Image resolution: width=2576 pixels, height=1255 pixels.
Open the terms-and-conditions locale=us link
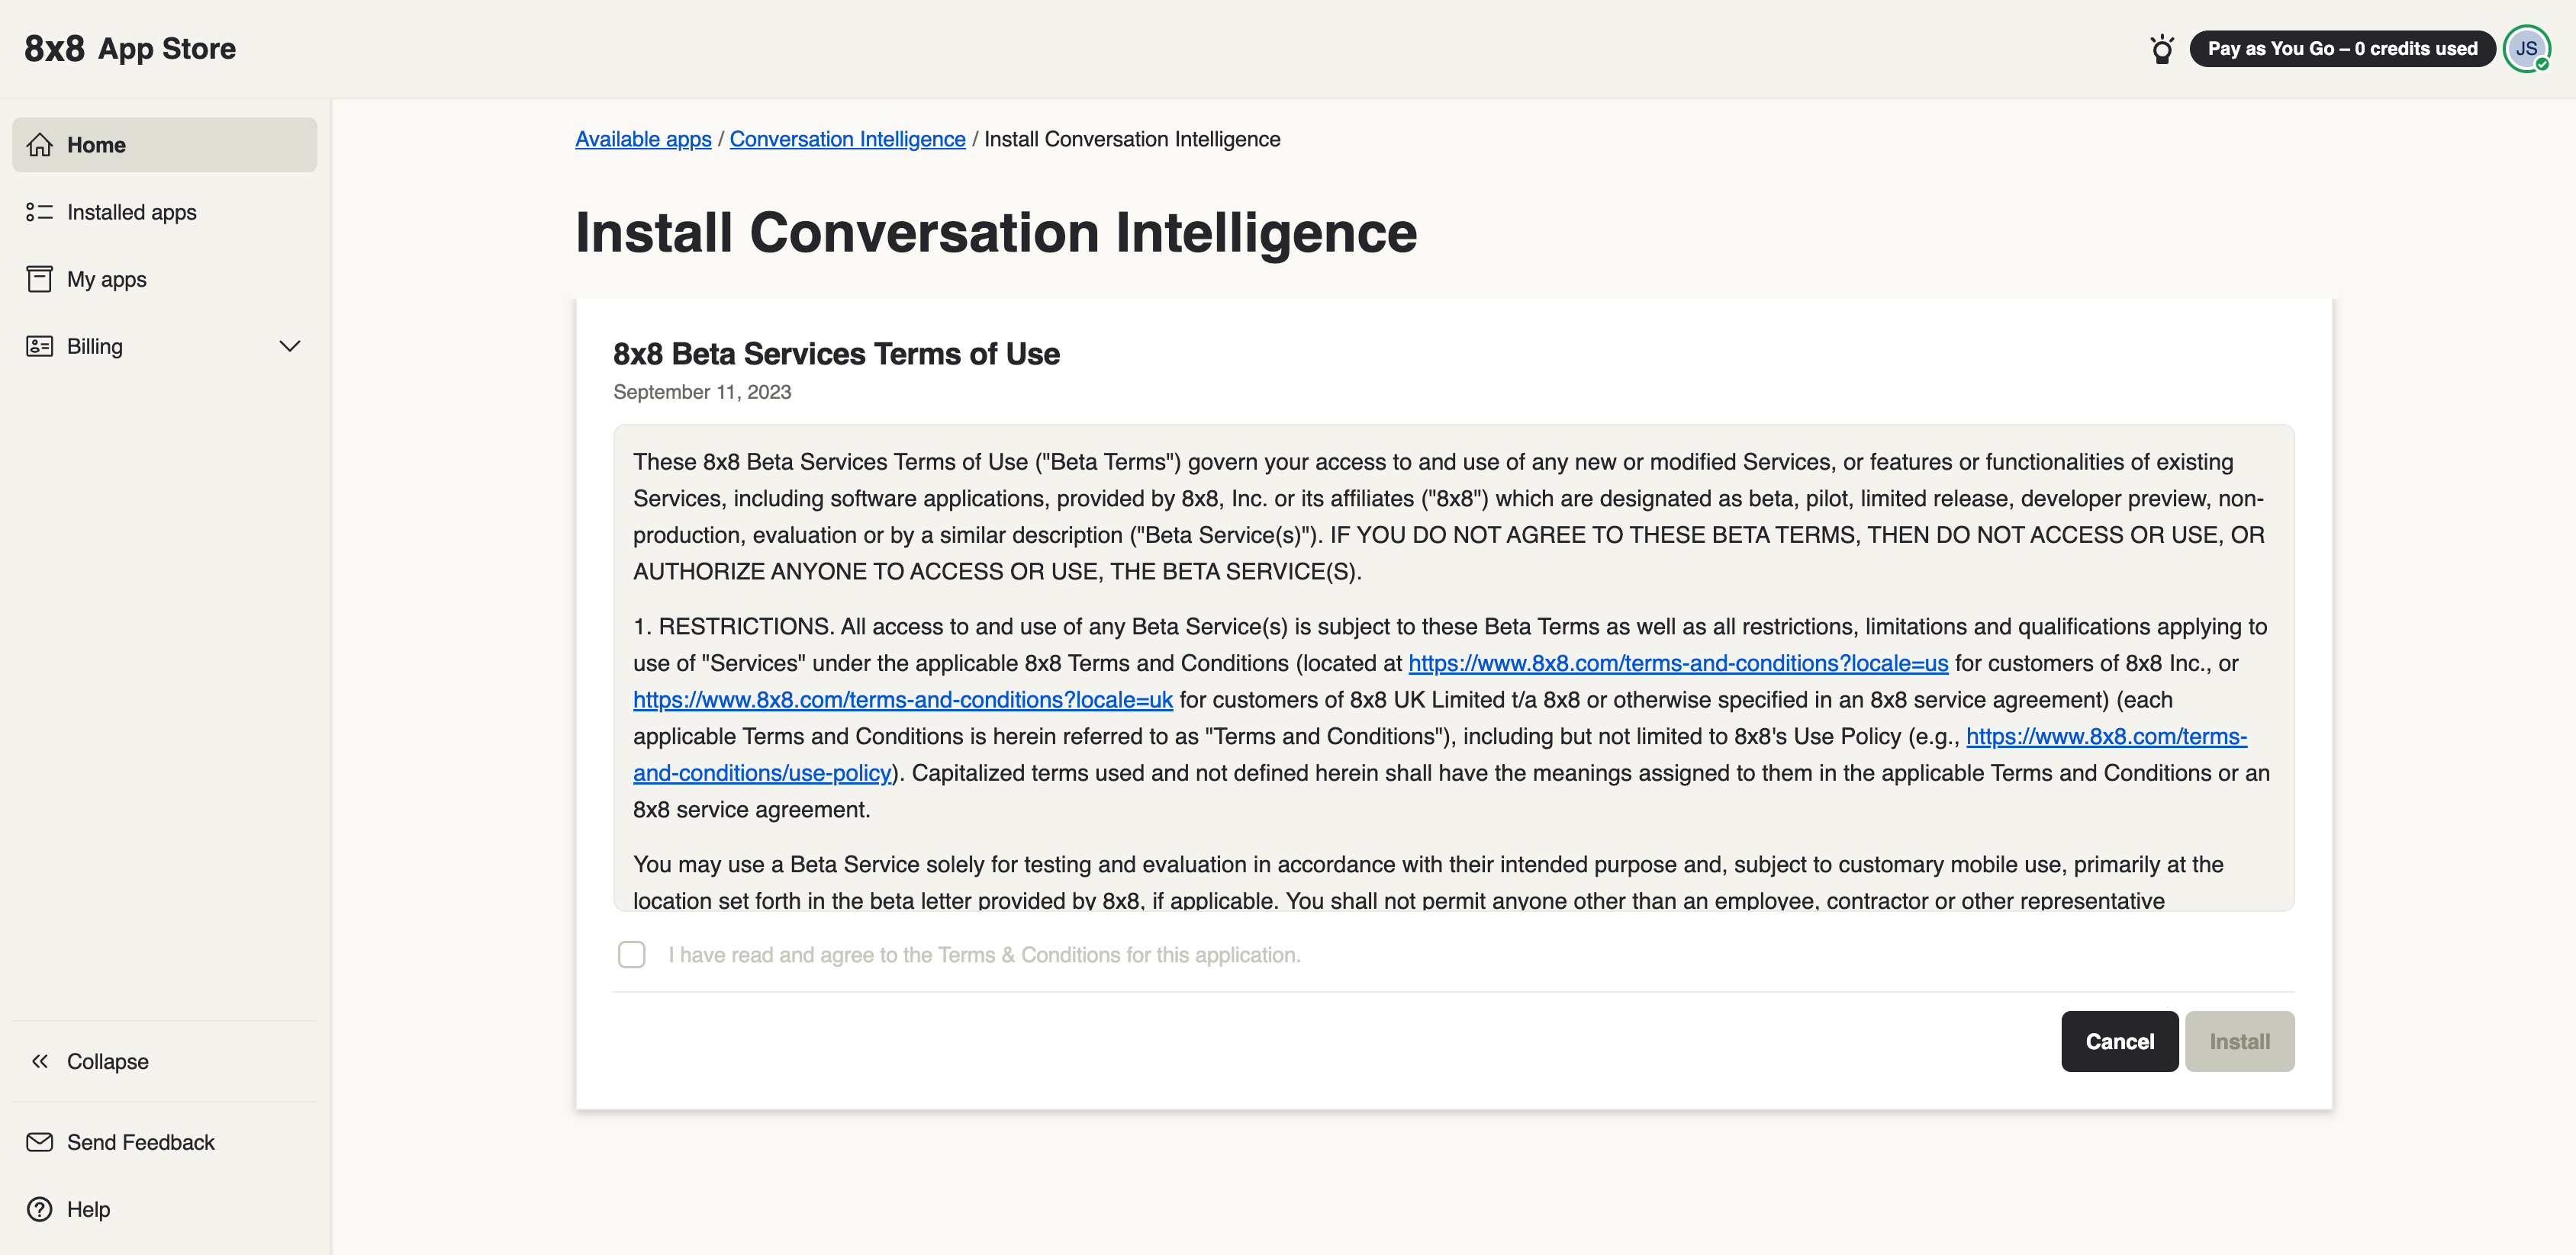1678,663
